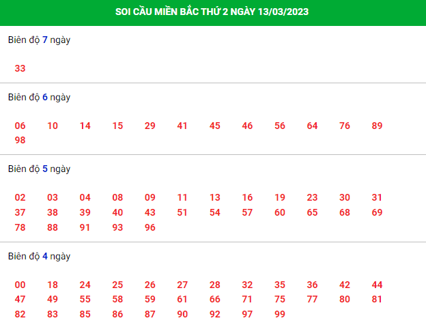This screenshot has height=327, width=426.
Task: Select the 'Biên độ 7 ngày' heading
Action: [39, 40]
